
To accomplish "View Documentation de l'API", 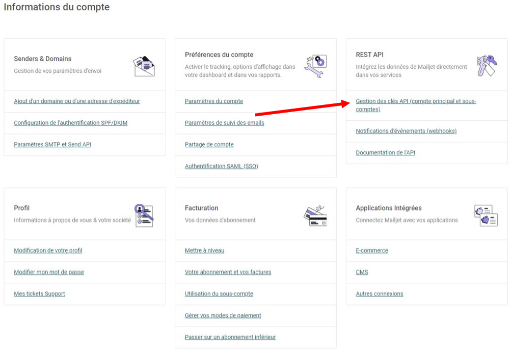I will pos(386,152).
